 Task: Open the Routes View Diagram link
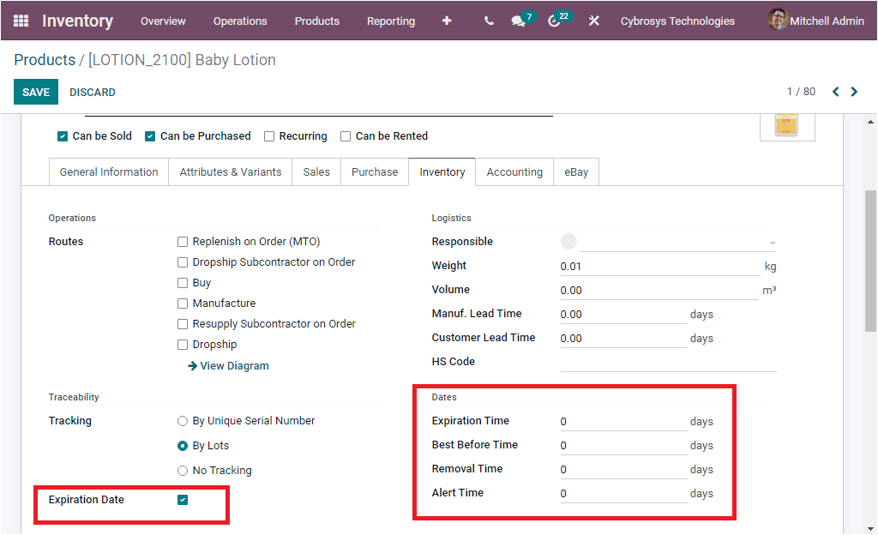point(227,365)
